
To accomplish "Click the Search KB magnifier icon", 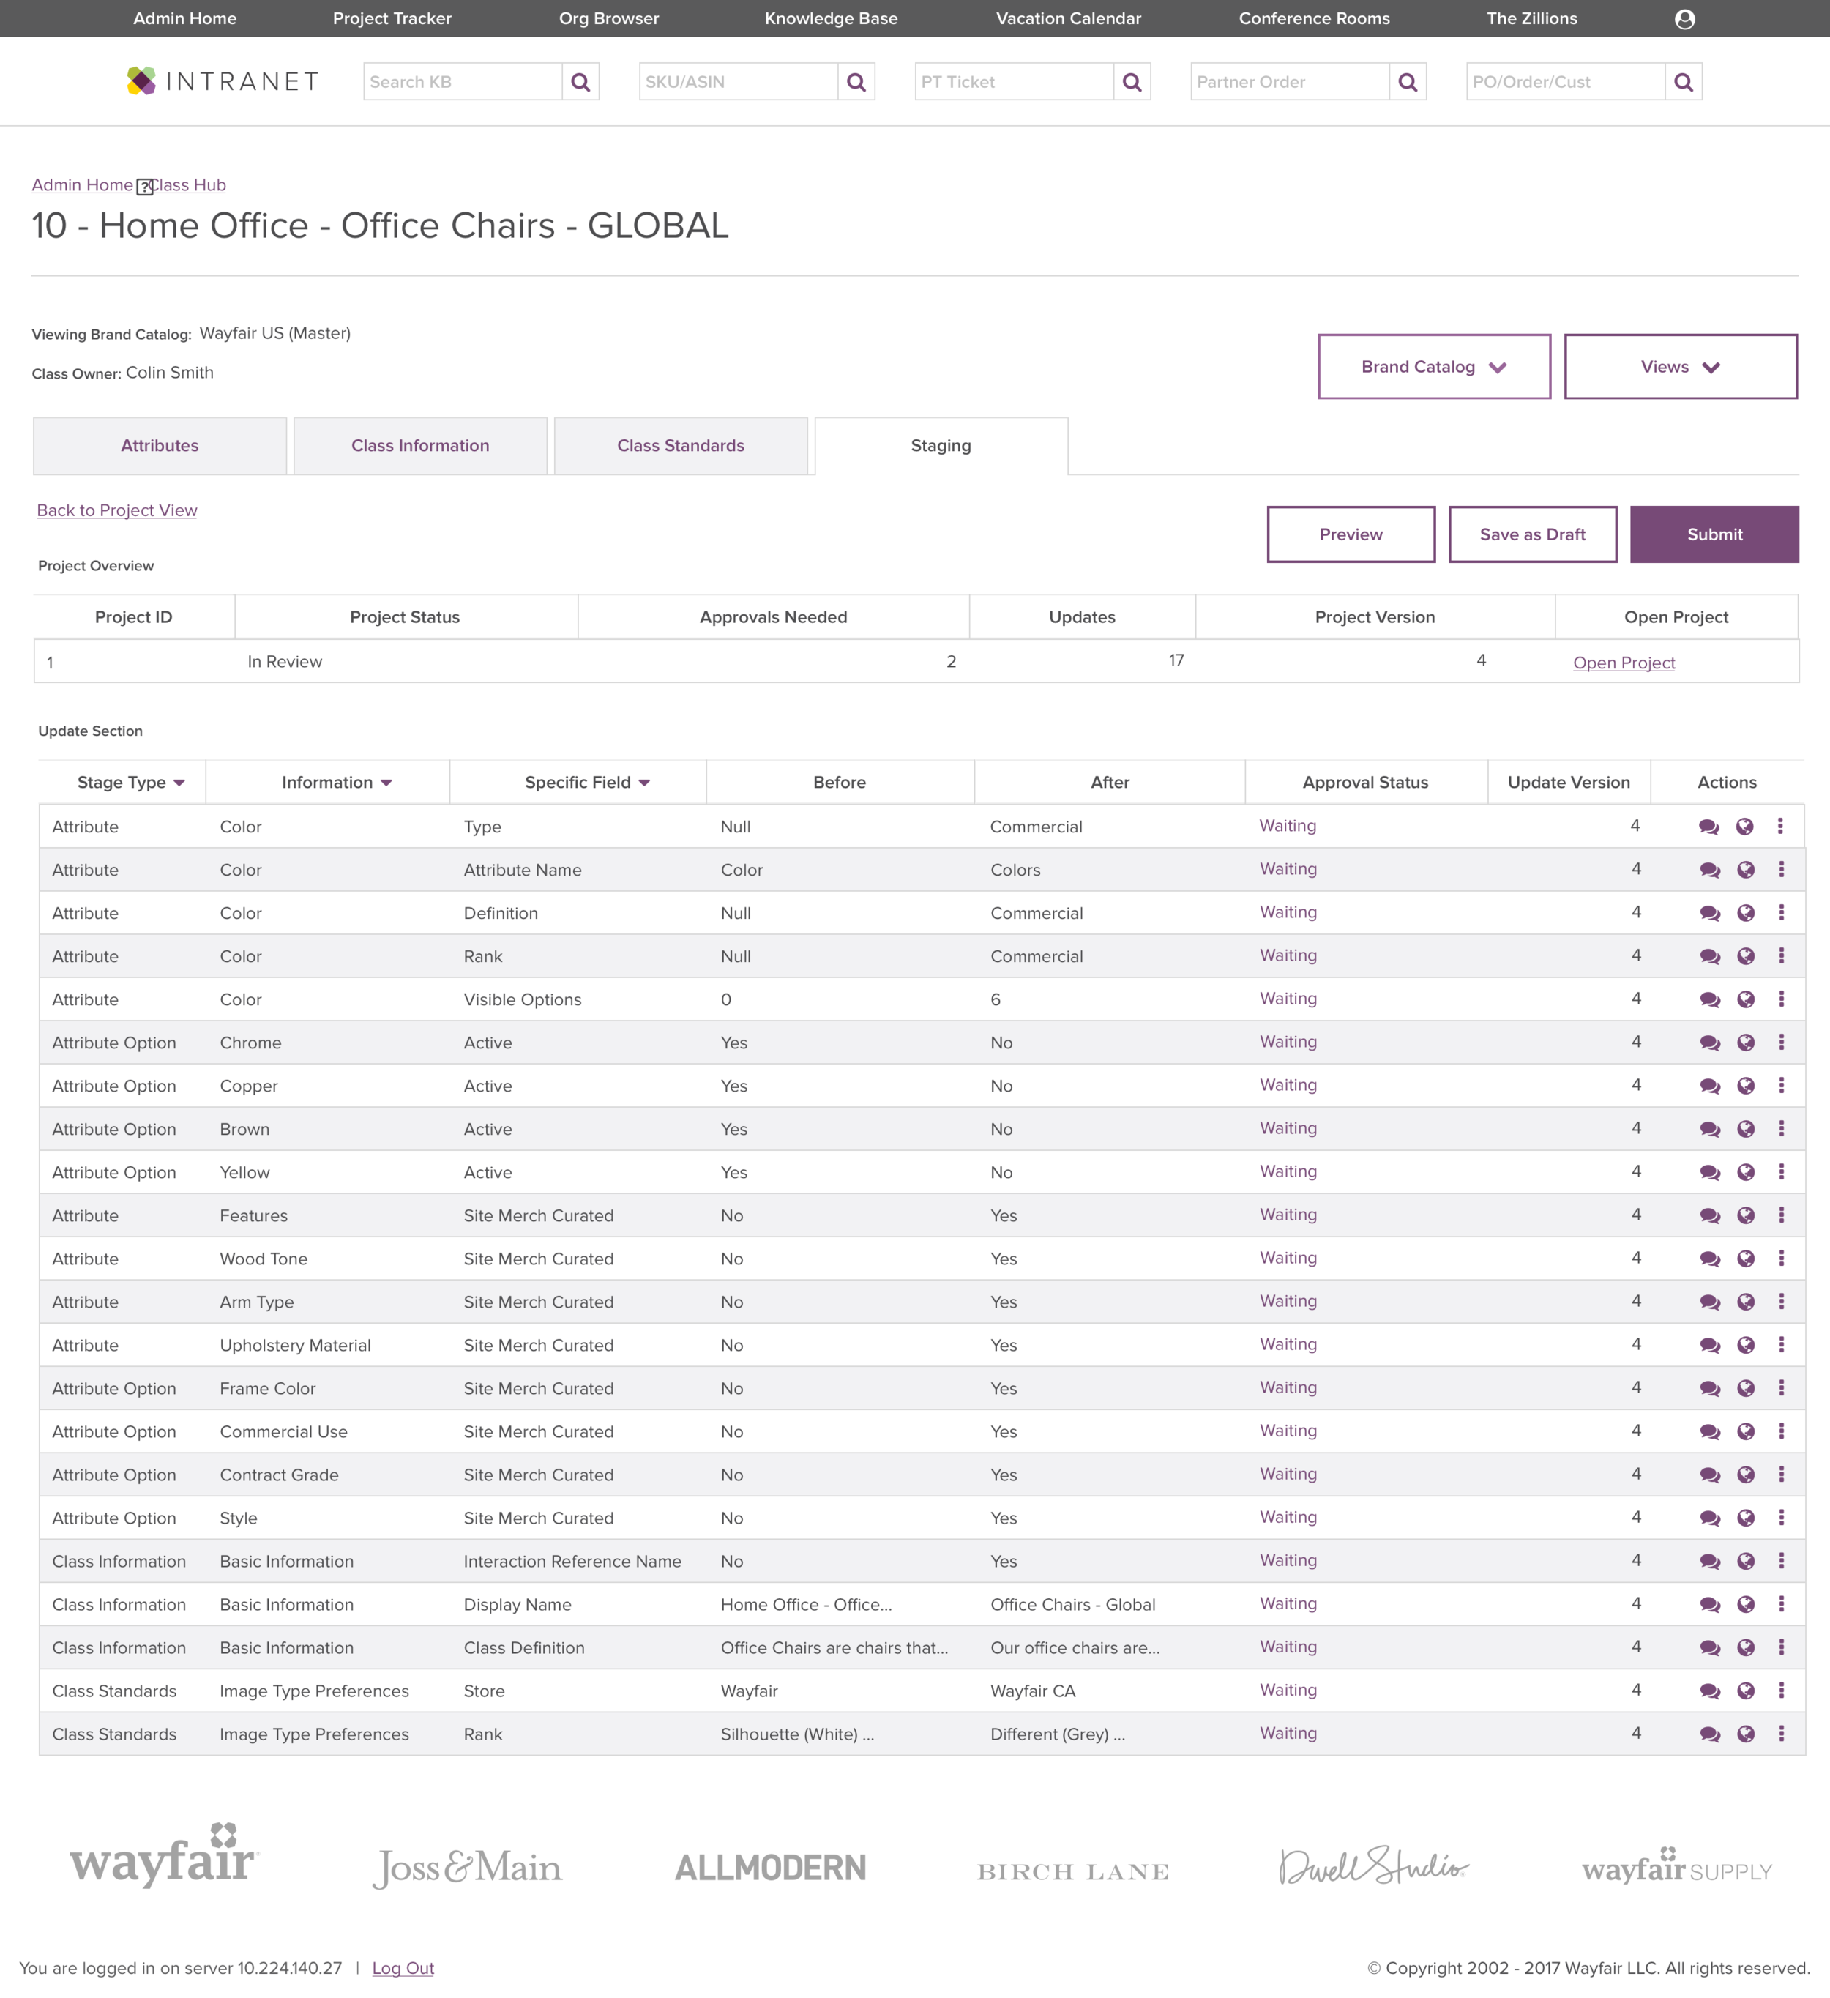I will tap(580, 82).
